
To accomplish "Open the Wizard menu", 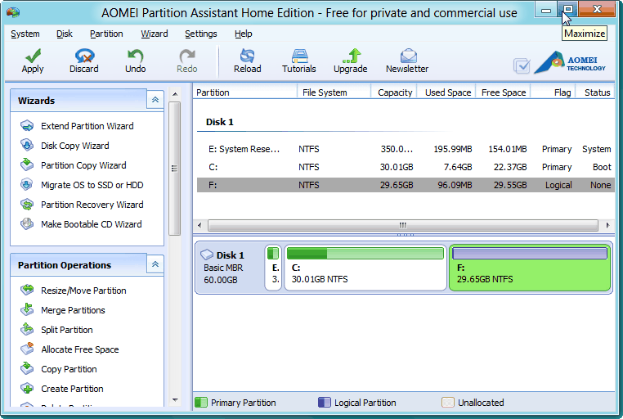I will click(155, 34).
